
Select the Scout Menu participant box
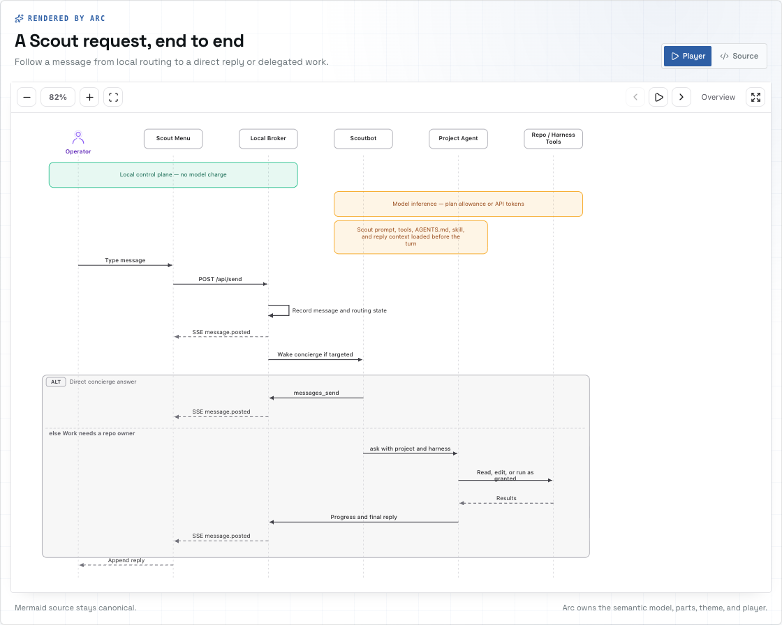tap(173, 139)
